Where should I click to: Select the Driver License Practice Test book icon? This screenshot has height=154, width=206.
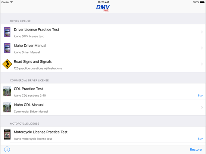click(x=7, y=32)
